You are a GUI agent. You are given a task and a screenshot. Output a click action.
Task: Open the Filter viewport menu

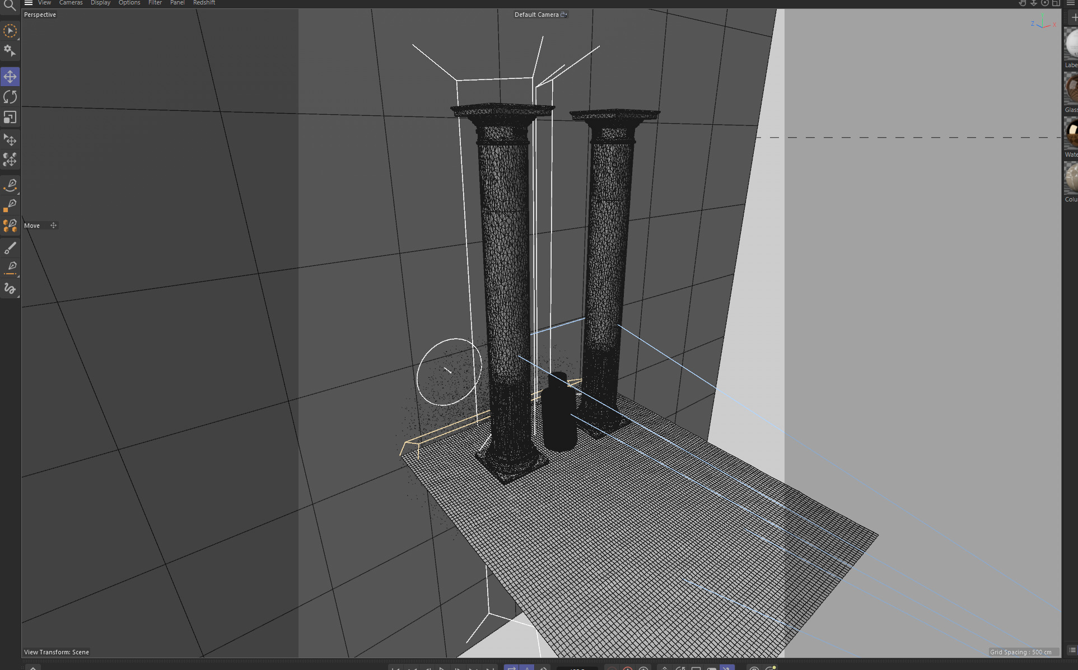click(x=155, y=3)
